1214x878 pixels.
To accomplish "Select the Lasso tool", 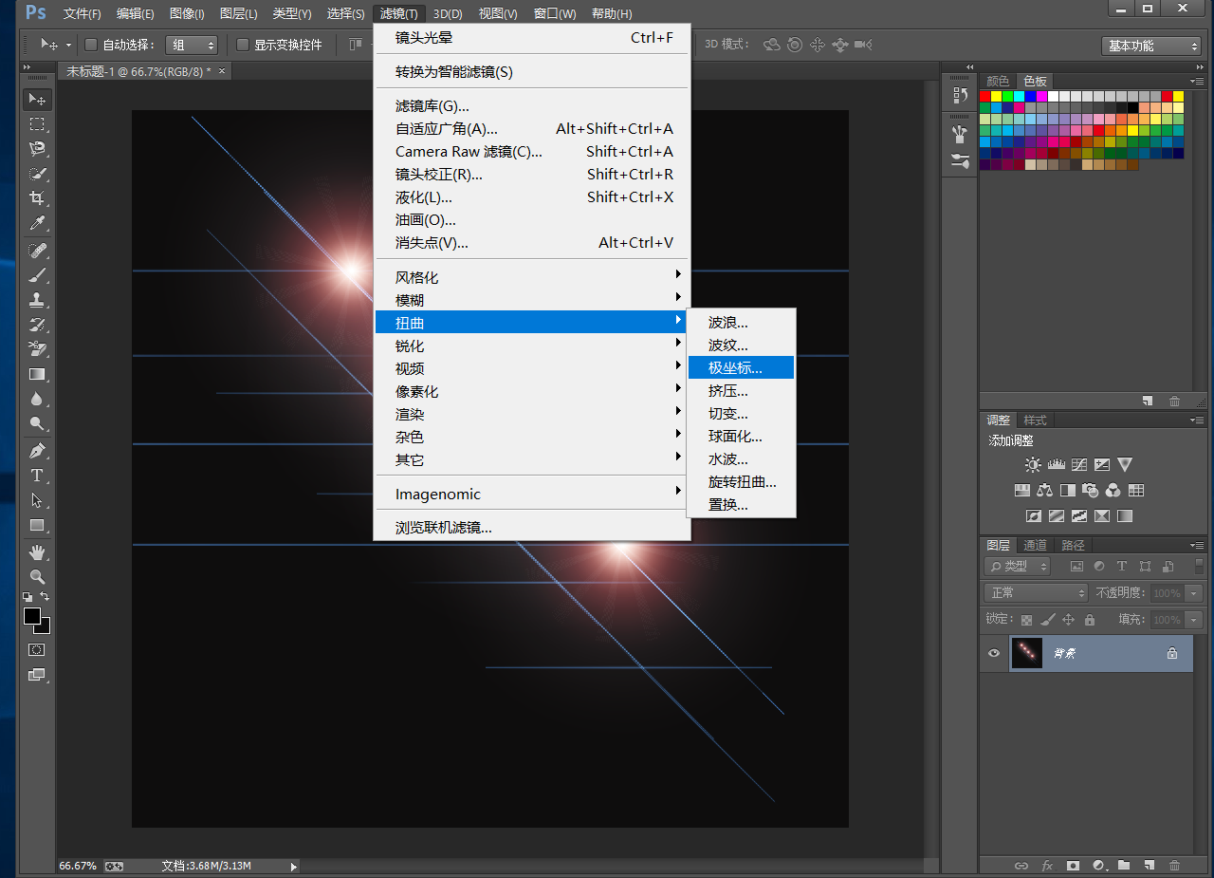I will click(37, 149).
